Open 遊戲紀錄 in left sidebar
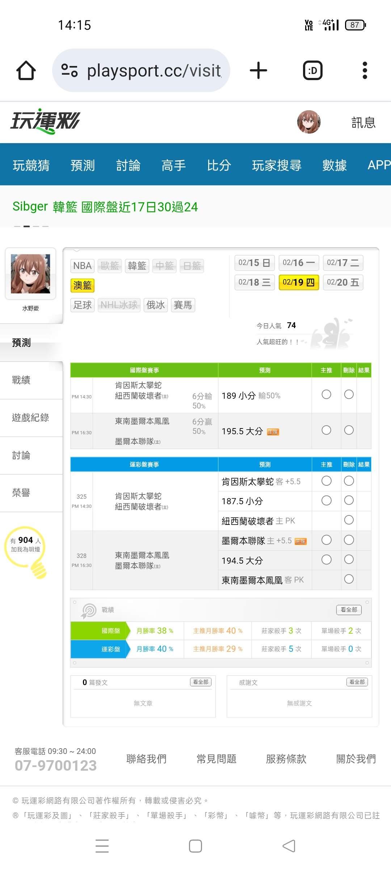Screen dimensions: 391x870 31,418
